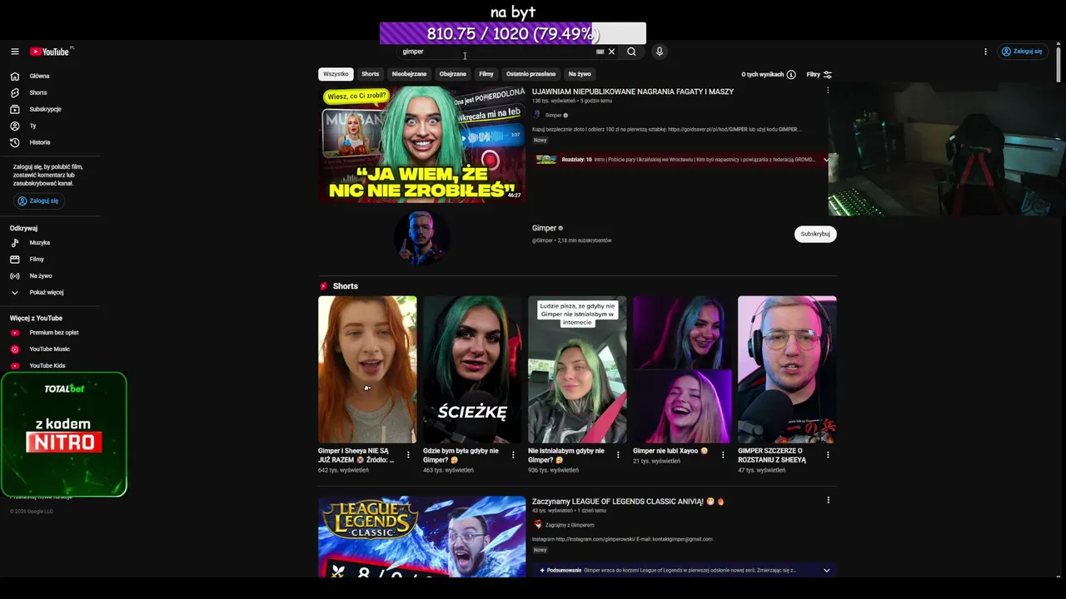Open options for "GIMPER SZCZERZE O ROZSTANIU" short
1066x599 pixels.
[828, 455]
